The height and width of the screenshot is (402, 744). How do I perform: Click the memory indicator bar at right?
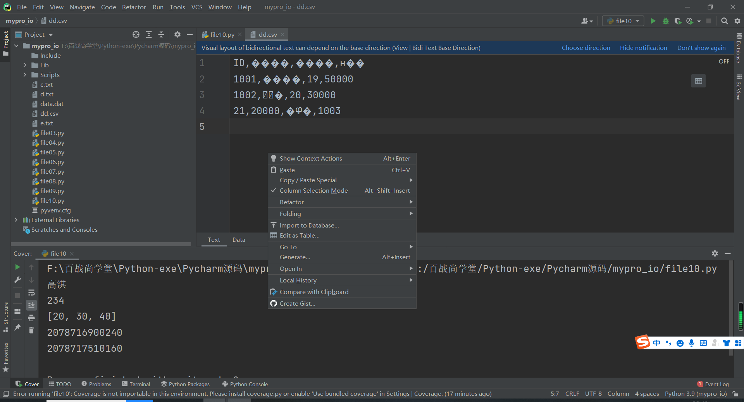pos(741,316)
